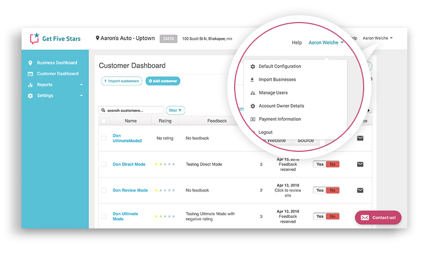The image size is (421, 261).
Task: Click the Settings gear icon in sidebar
Action: [31, 96]
